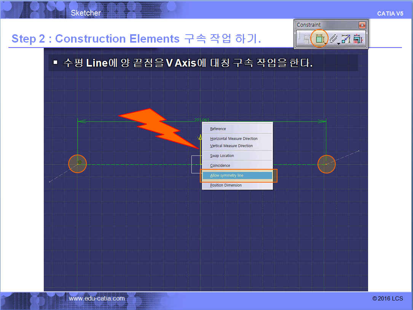Expand the Constraint tool flyout arrow

click(x=326, y=44)
